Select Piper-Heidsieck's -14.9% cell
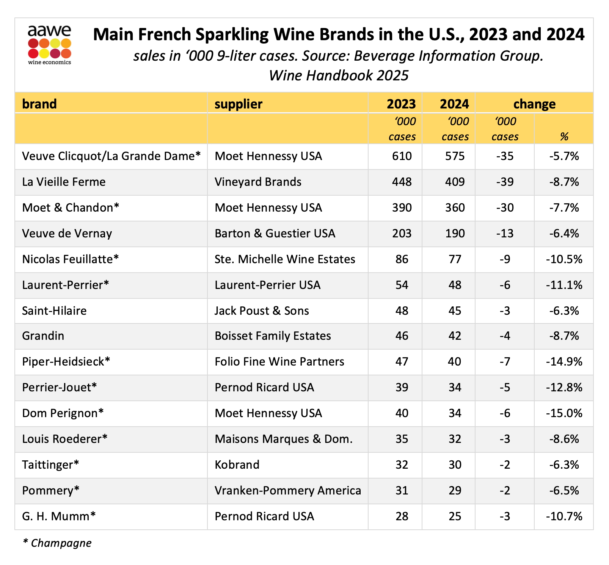 564,362
